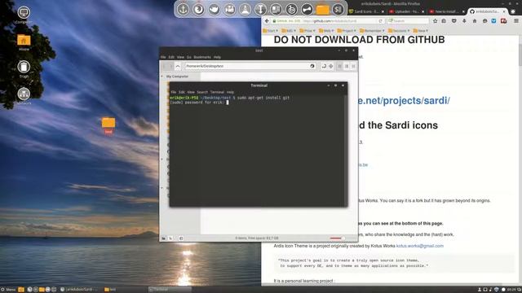Viewport: 522px width, 293px height.
Task: Open the orange folder icon in dock
Action: pyautogui.click(x=322, y=9)
